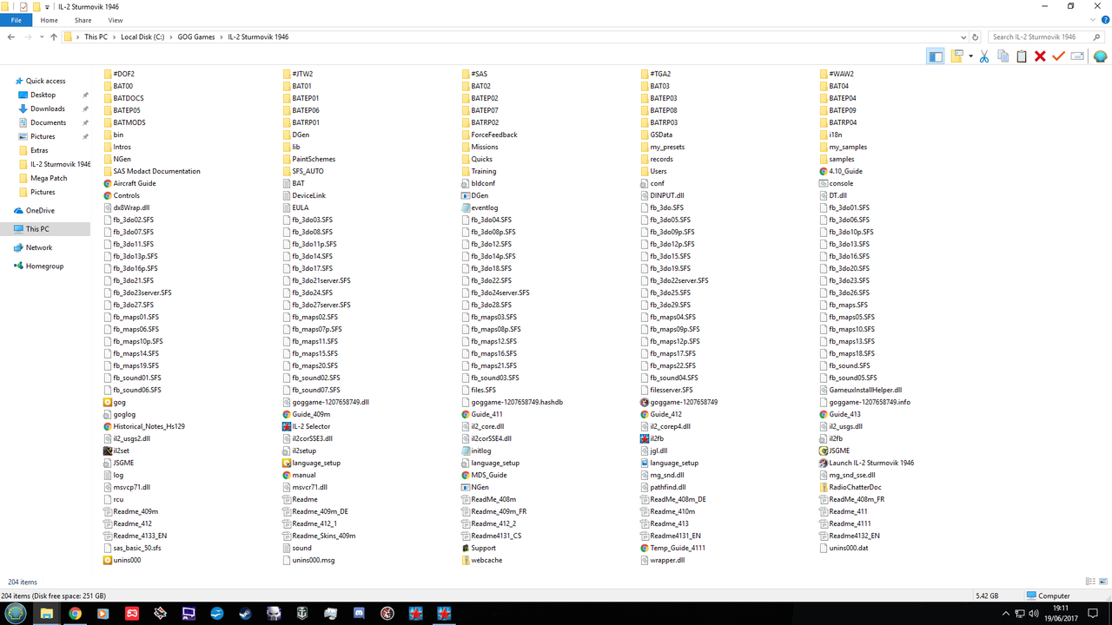Viewport: 1112px width, 625px height.
Task: Expand the address bar history dropdown
Action: (x=962, y=36)
